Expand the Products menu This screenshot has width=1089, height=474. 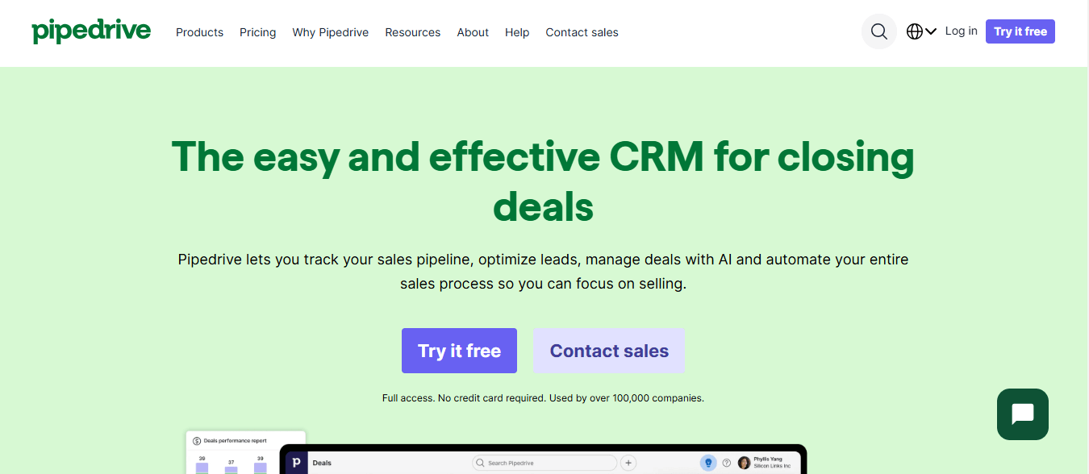coord(199,32)
